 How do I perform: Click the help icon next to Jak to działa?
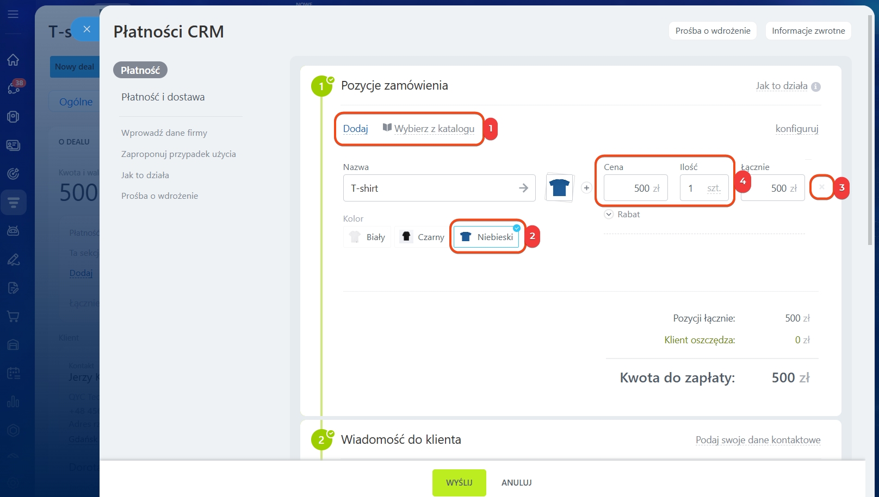(x=816, y=86)
